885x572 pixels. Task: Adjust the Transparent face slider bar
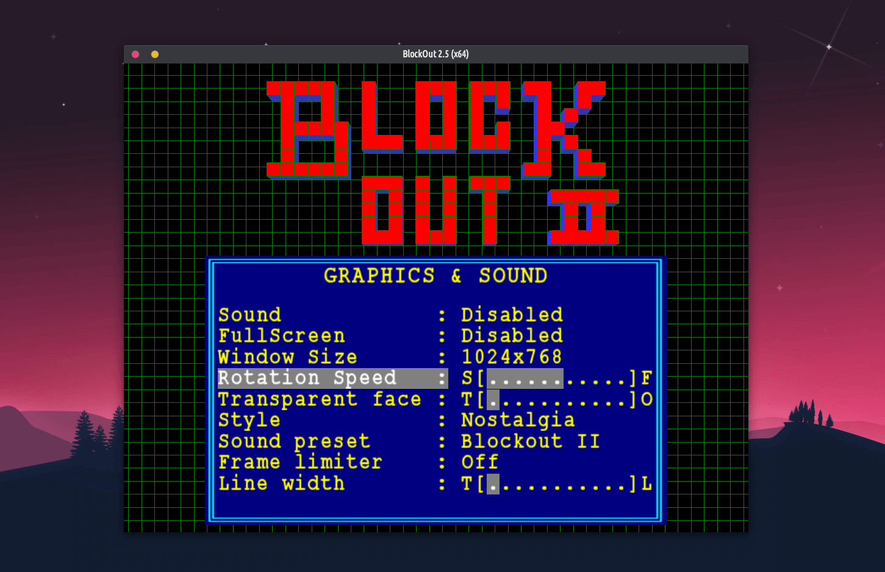[x=557, y=399]
